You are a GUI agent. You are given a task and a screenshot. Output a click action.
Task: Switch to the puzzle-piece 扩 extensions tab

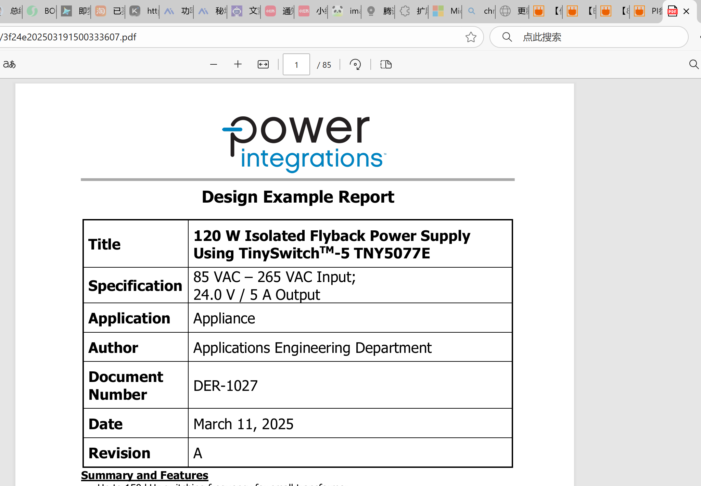413,11
